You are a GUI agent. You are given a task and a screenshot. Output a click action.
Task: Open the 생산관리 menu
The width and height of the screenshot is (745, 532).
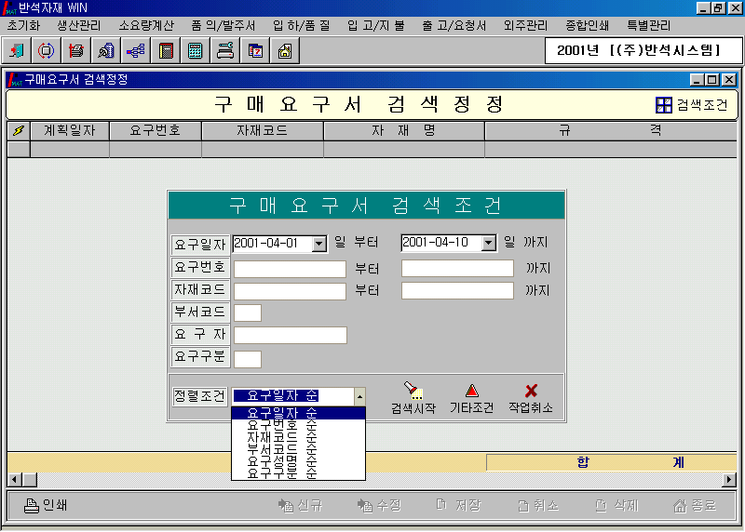coord(82,25)
